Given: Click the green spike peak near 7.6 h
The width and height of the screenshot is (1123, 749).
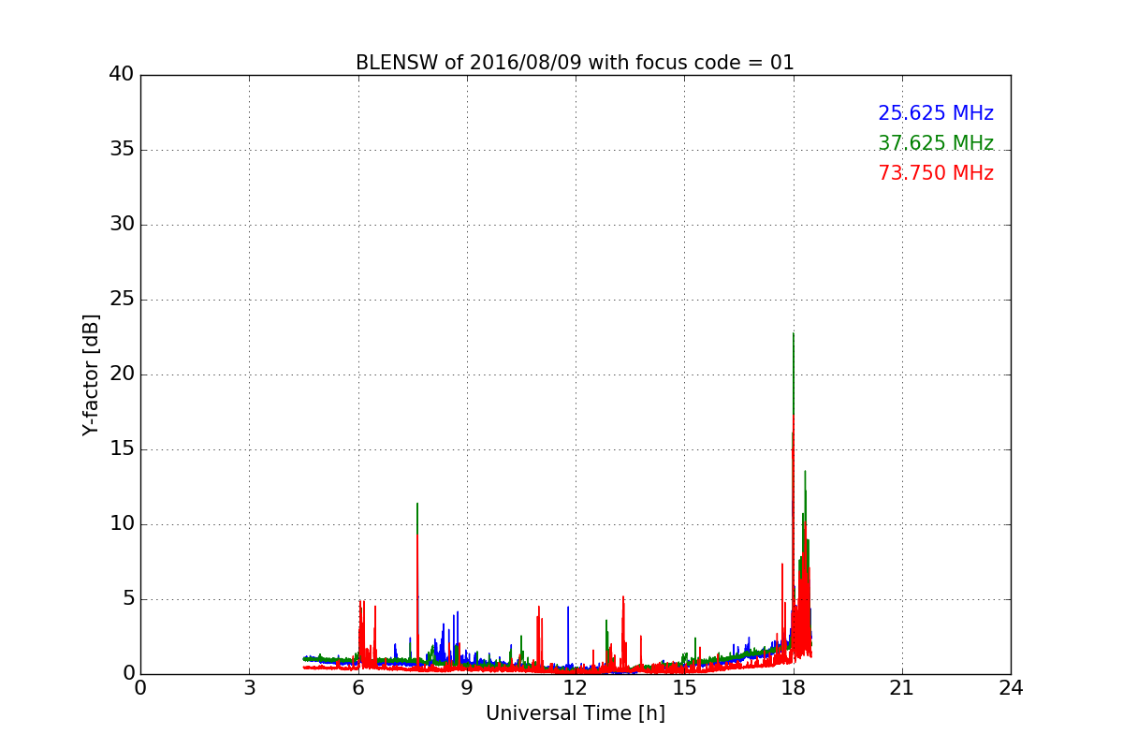Looking at the screenshot, I should pos(417,504).
